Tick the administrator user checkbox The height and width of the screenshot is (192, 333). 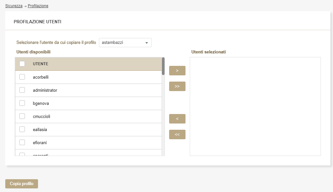(22, 90)
